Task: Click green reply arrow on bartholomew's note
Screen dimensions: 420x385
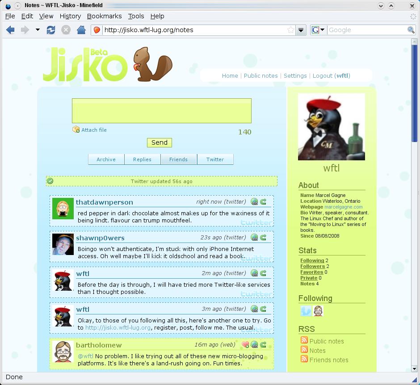Action: pos(263,344)
